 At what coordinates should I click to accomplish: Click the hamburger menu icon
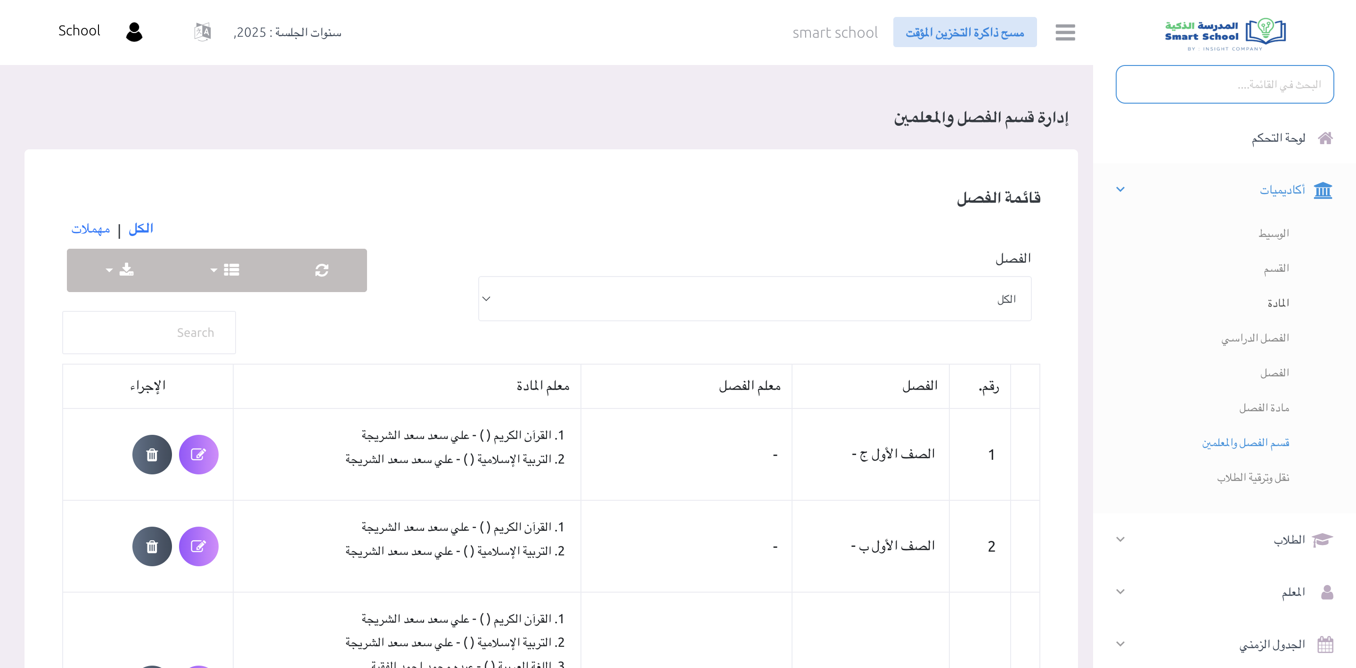point(1065,32)
